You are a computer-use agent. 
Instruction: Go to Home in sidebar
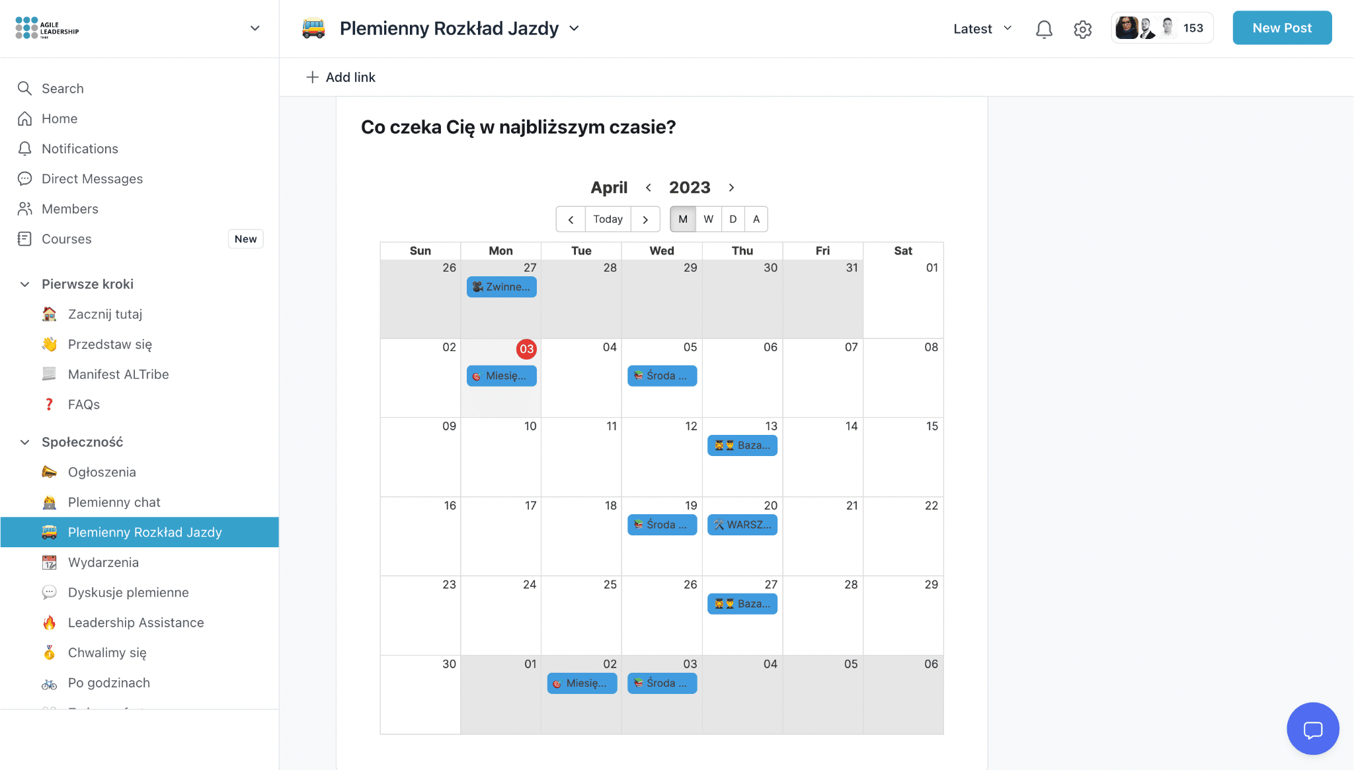tap(60, 118)
